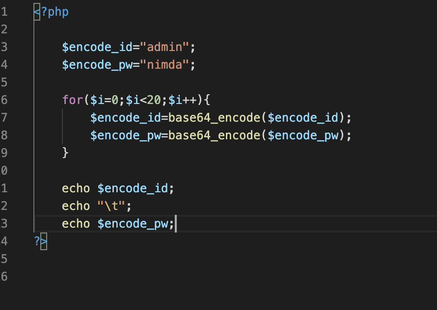Click the $encode_id variable declaration on line 3
Viewport: 437px width, 310px height.
pyautogui.click(x=97, y=47)
